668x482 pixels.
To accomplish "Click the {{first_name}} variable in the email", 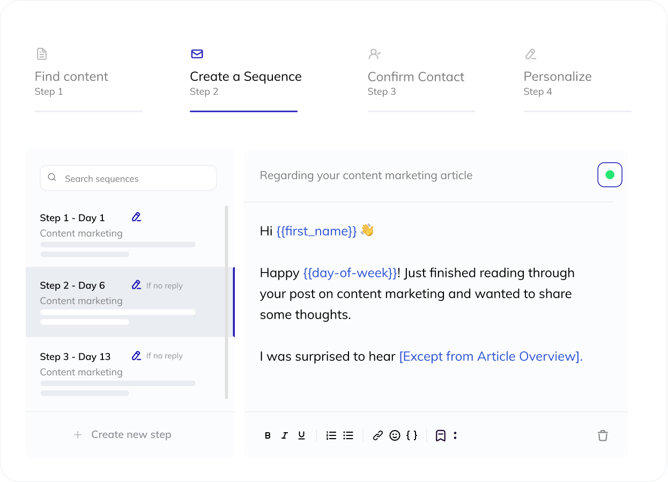I will [x=316, y=231].
